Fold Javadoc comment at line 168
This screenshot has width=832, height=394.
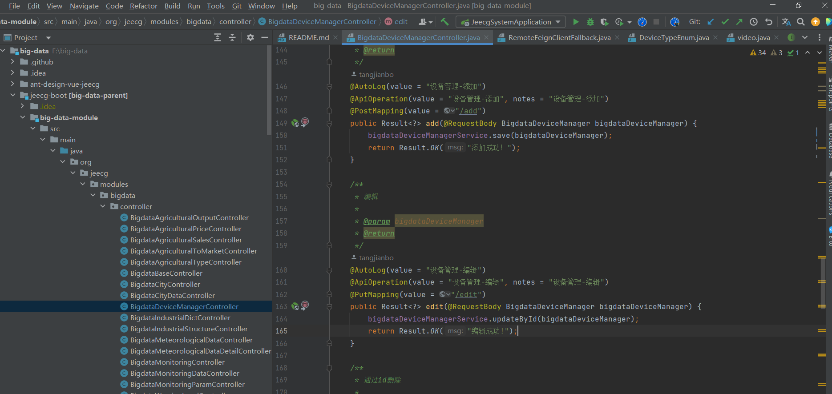coord(329,368)
